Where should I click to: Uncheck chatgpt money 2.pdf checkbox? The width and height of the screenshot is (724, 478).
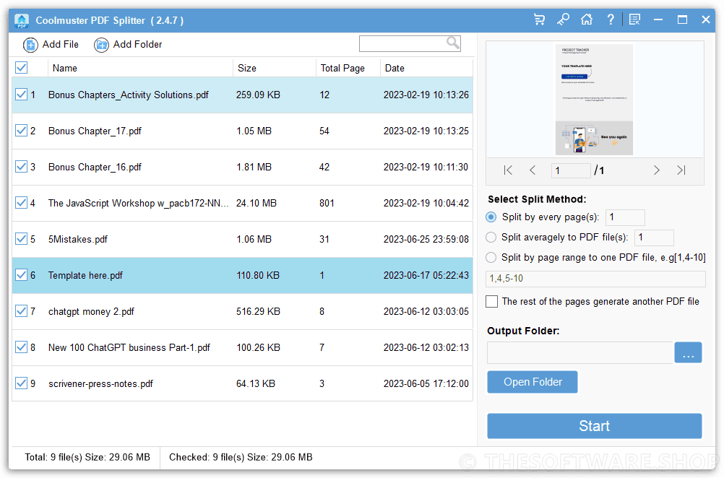pos(21,311)
